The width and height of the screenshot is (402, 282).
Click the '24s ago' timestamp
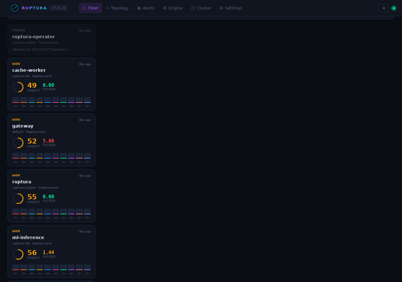click(x=85, y=31)
